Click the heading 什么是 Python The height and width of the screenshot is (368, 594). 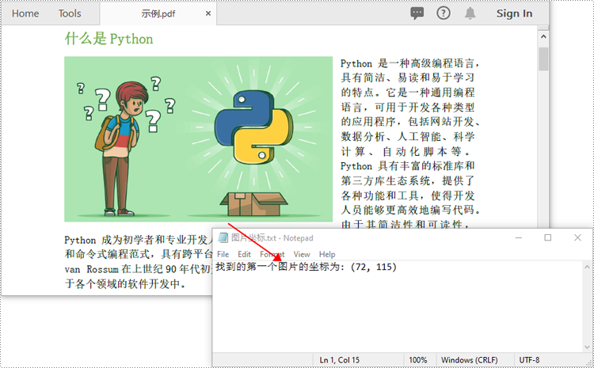point(109,39)
